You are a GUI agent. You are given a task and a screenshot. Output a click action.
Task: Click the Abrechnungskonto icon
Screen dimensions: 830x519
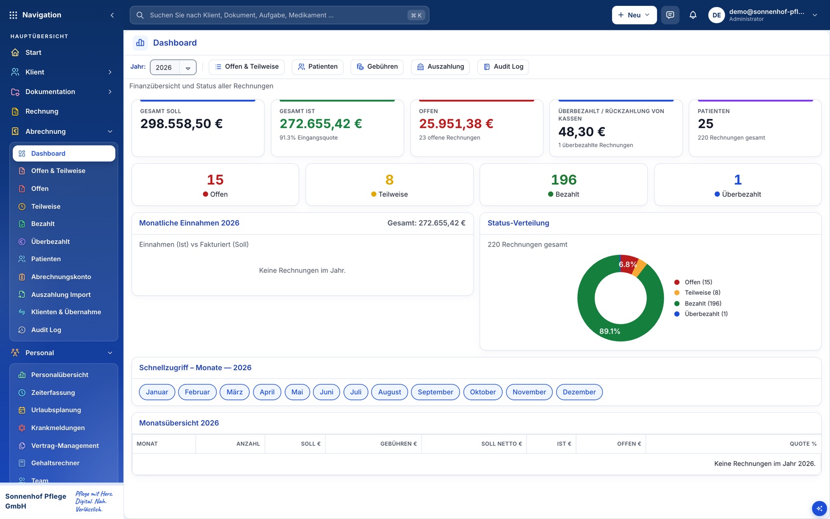click(22, 277)
